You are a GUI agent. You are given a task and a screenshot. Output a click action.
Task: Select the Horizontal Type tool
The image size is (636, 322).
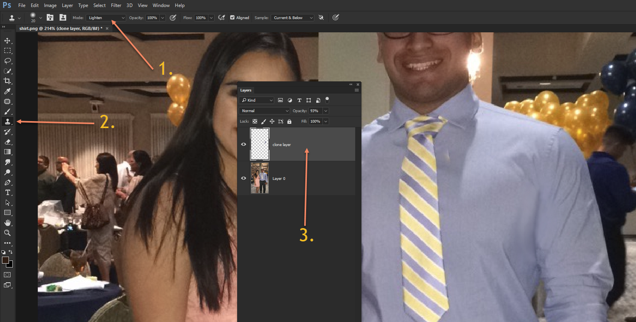(x=7, y=192)
